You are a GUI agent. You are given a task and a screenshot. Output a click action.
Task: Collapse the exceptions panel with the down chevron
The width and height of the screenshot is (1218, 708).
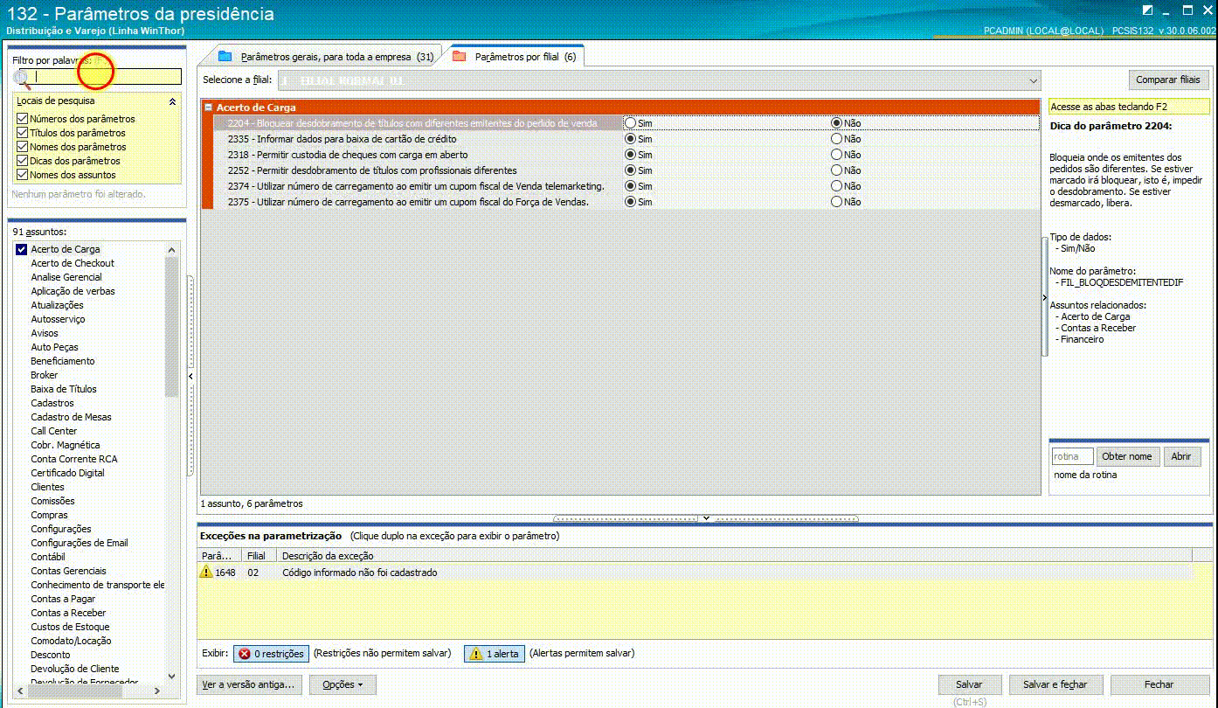coord(706,518)
